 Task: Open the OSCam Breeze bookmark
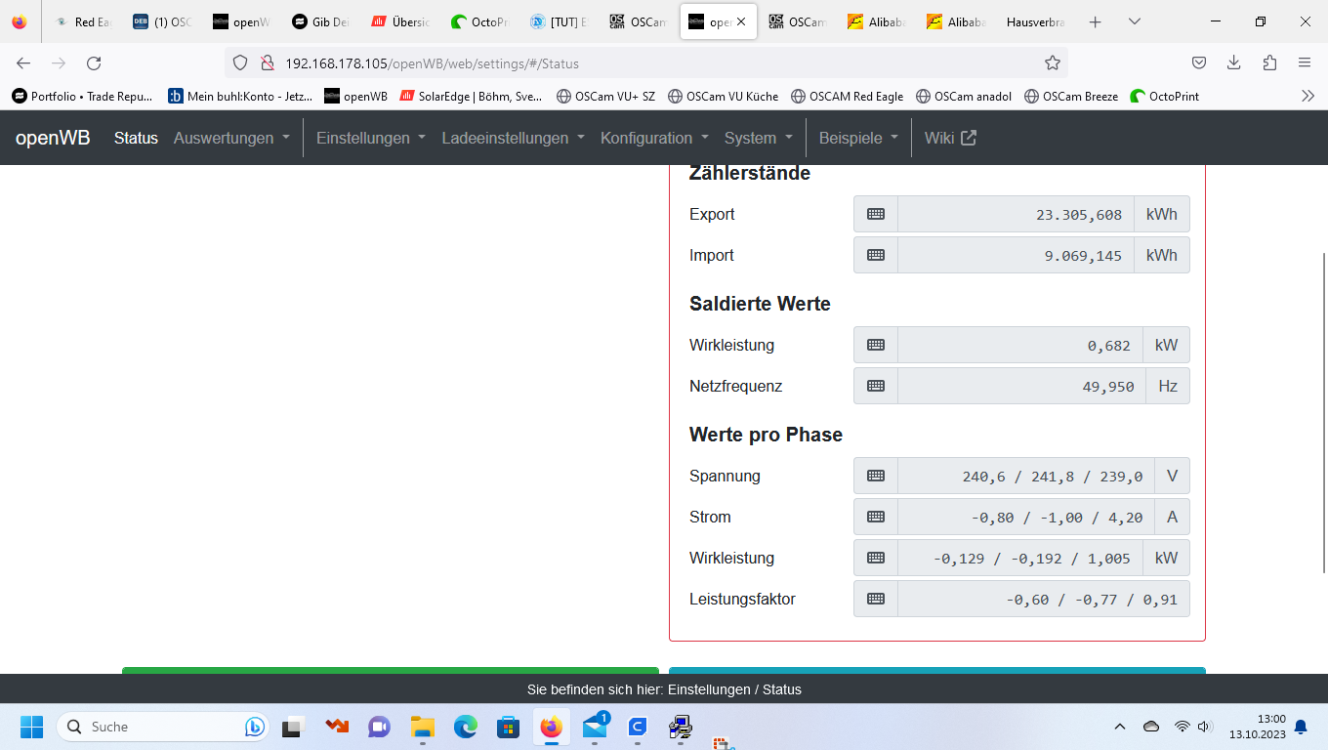point(1071,96)
